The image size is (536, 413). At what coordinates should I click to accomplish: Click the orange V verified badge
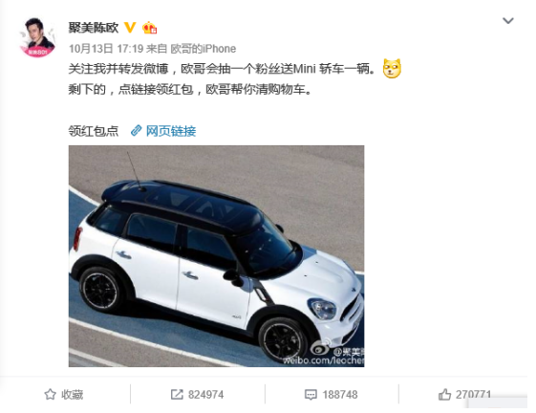[130, 27]
